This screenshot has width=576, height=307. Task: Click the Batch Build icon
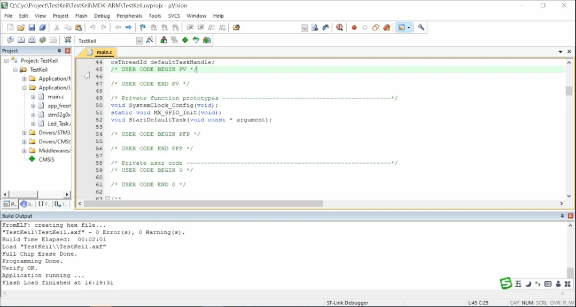(43, 40)
